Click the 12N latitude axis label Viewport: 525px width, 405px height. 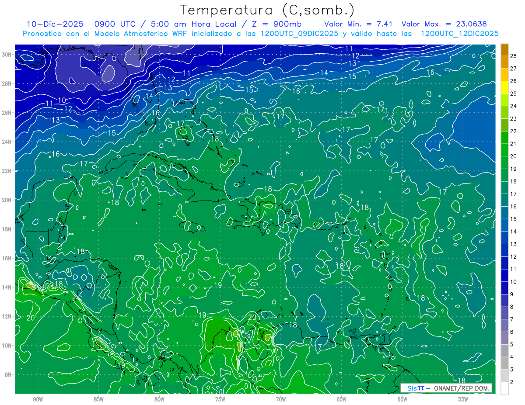pos(7,316)
